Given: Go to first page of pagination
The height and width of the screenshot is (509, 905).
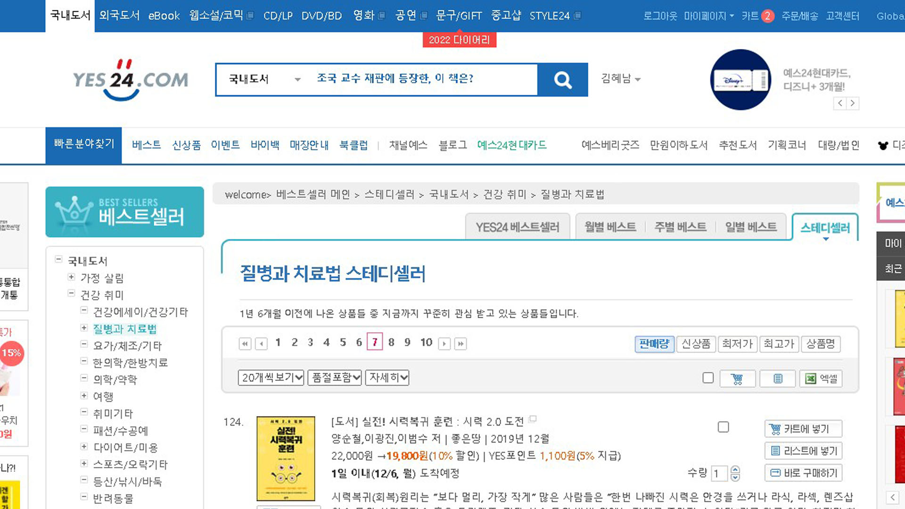Looking at the screenshot, I should click(x=245, y=344).
